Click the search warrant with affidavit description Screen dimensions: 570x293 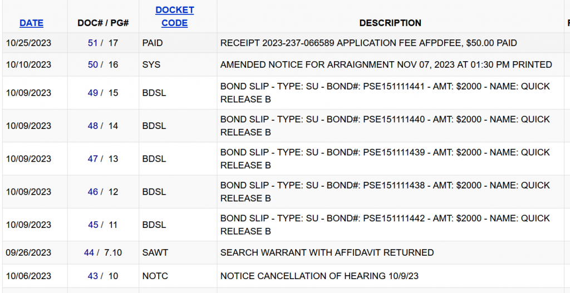(x=327, y=252)
